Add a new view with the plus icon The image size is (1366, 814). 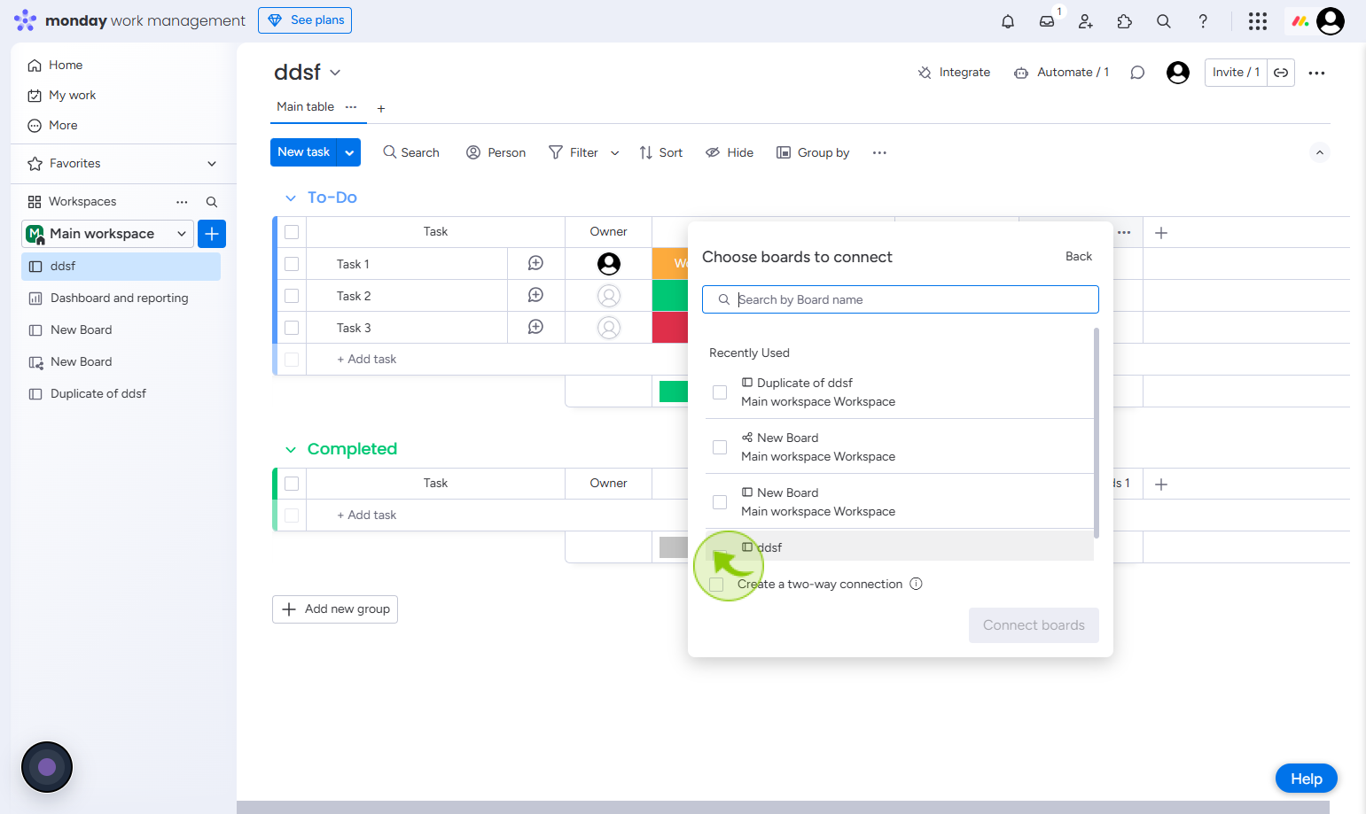click(381, 109)
